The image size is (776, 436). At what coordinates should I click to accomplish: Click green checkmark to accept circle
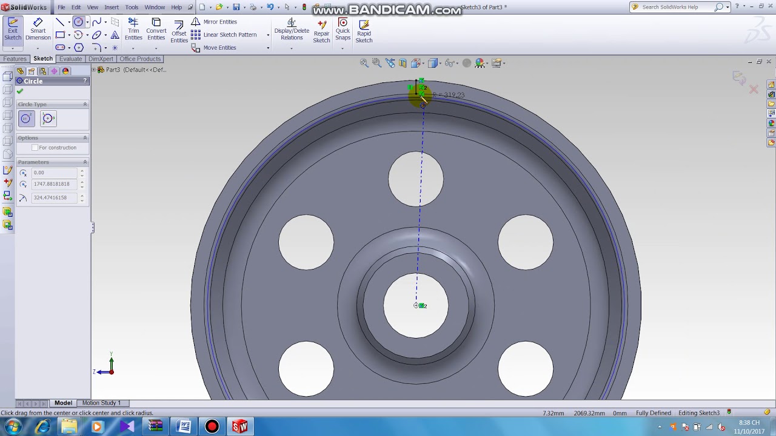click(x=20, y=91)
